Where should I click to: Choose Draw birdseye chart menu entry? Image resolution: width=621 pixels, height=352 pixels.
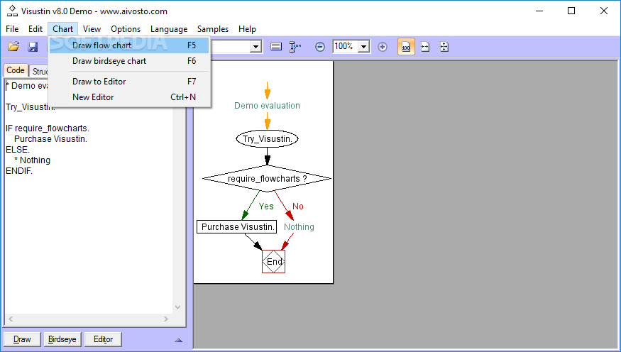[129, 61]
